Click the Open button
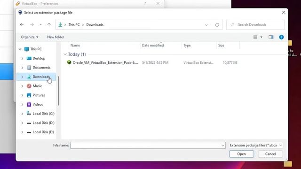 pyautogui.click(x=241, y=154)
